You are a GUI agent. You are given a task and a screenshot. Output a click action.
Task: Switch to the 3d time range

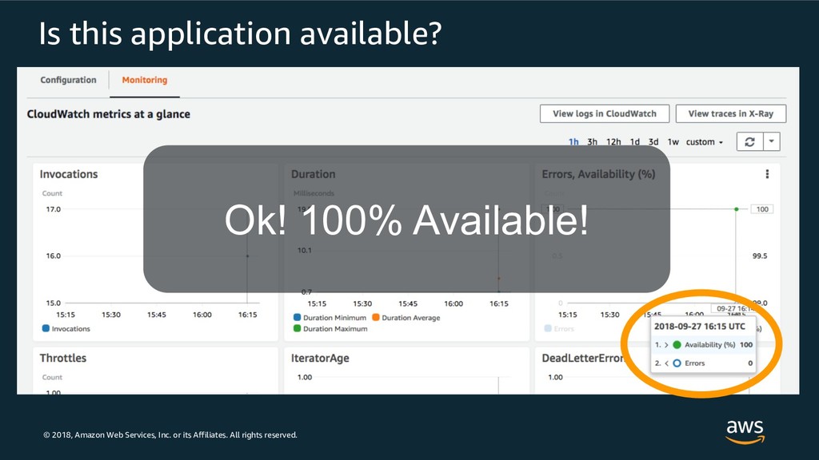[653, 142]
